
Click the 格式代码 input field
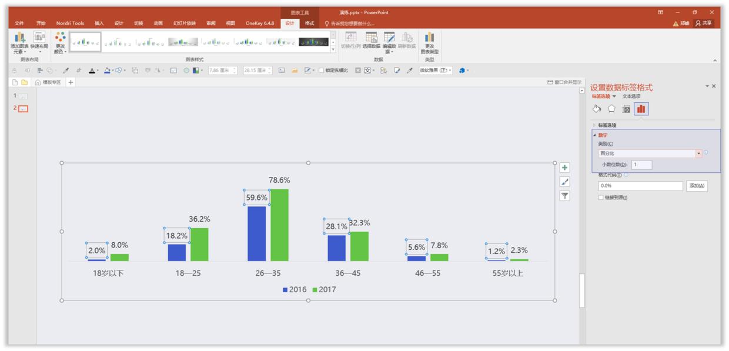(640, 186)
